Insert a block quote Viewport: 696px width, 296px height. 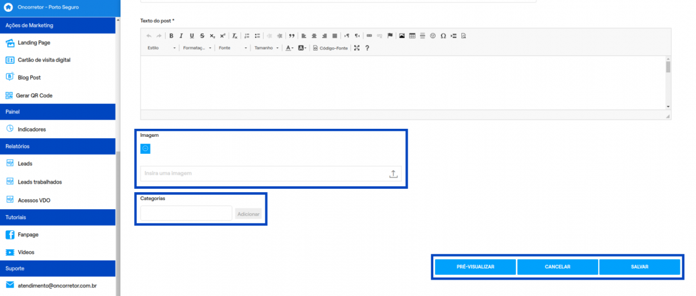[292, 36]
